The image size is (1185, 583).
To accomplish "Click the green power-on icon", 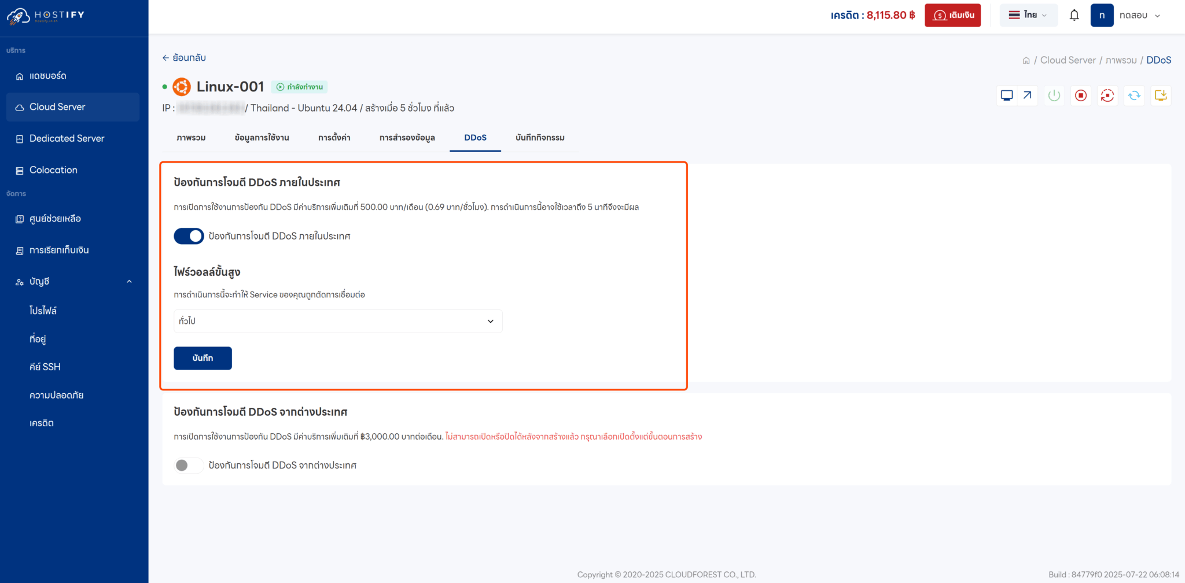I will [x=1054, y=95].
